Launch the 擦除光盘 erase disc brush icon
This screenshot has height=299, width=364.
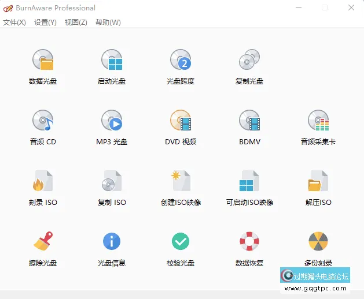(43, 241)
